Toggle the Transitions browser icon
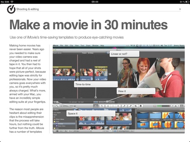This screenshot has width=190, height=142. pyautogui.click(x=182, y=106)
